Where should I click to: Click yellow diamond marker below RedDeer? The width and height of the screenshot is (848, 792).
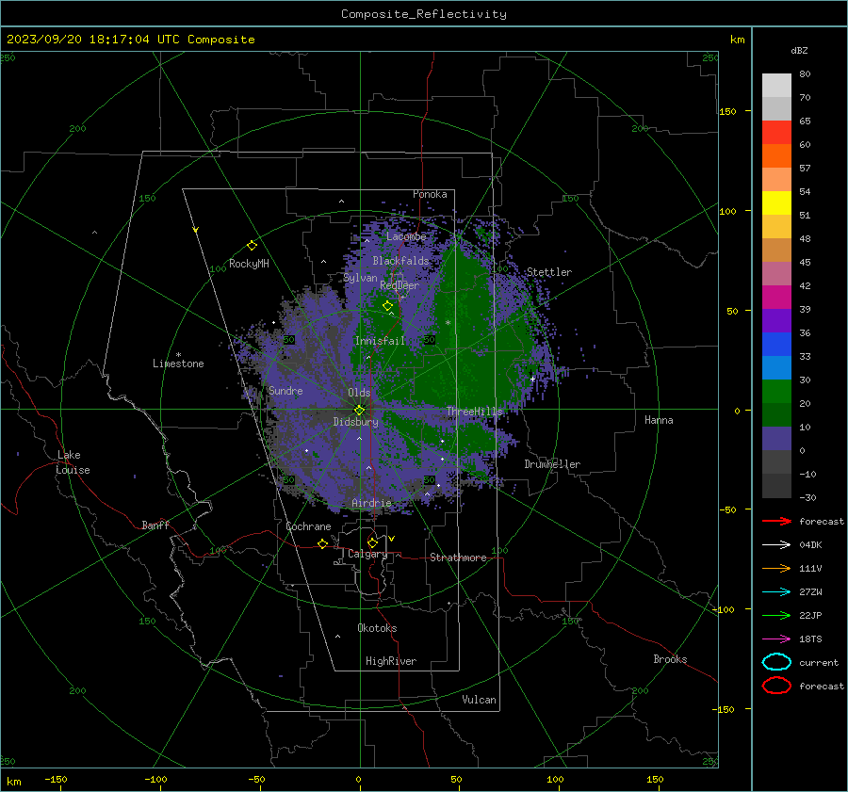[x=387, y=306]
